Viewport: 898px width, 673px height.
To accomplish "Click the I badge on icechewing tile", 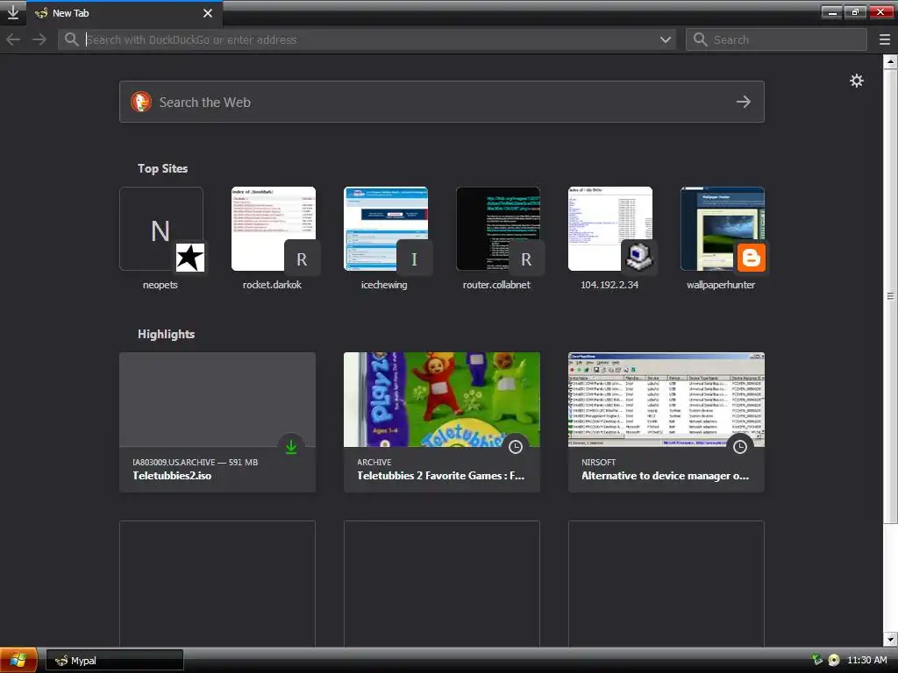I will tap(414, 259).
